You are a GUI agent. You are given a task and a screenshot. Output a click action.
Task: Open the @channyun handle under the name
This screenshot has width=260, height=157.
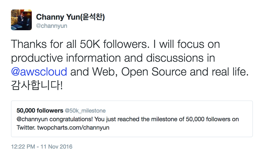[x=52, y=26]
